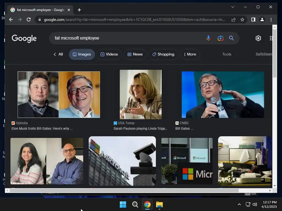Search by image with Google Lens

tap(221, 38)
